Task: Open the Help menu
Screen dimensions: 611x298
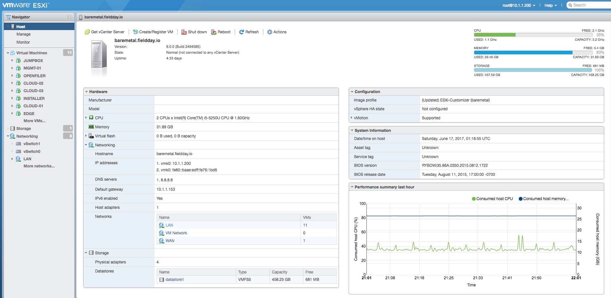Action: [551, 5]
